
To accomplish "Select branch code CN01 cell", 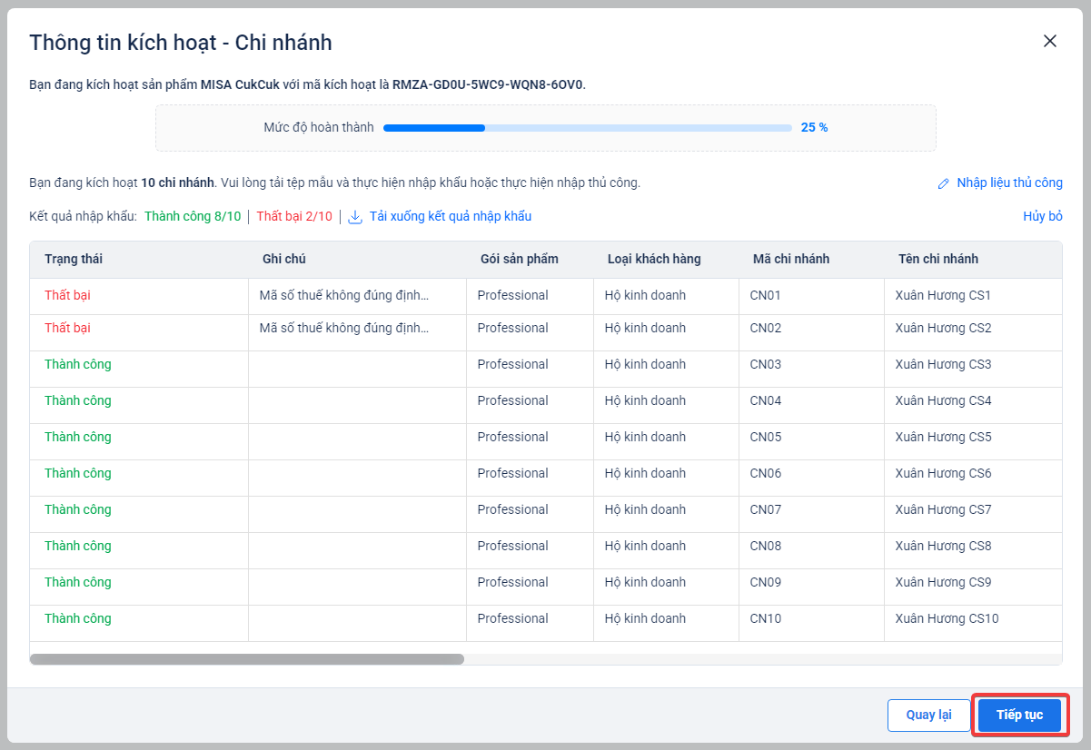I will (x=765, y=295).
